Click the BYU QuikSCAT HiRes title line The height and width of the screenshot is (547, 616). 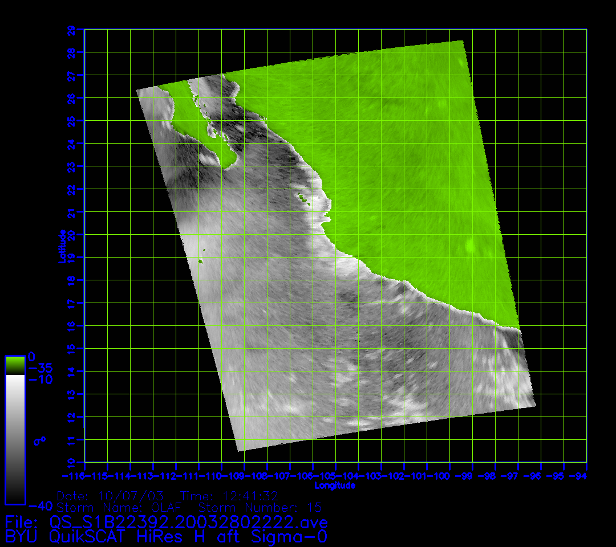[165, 536]
